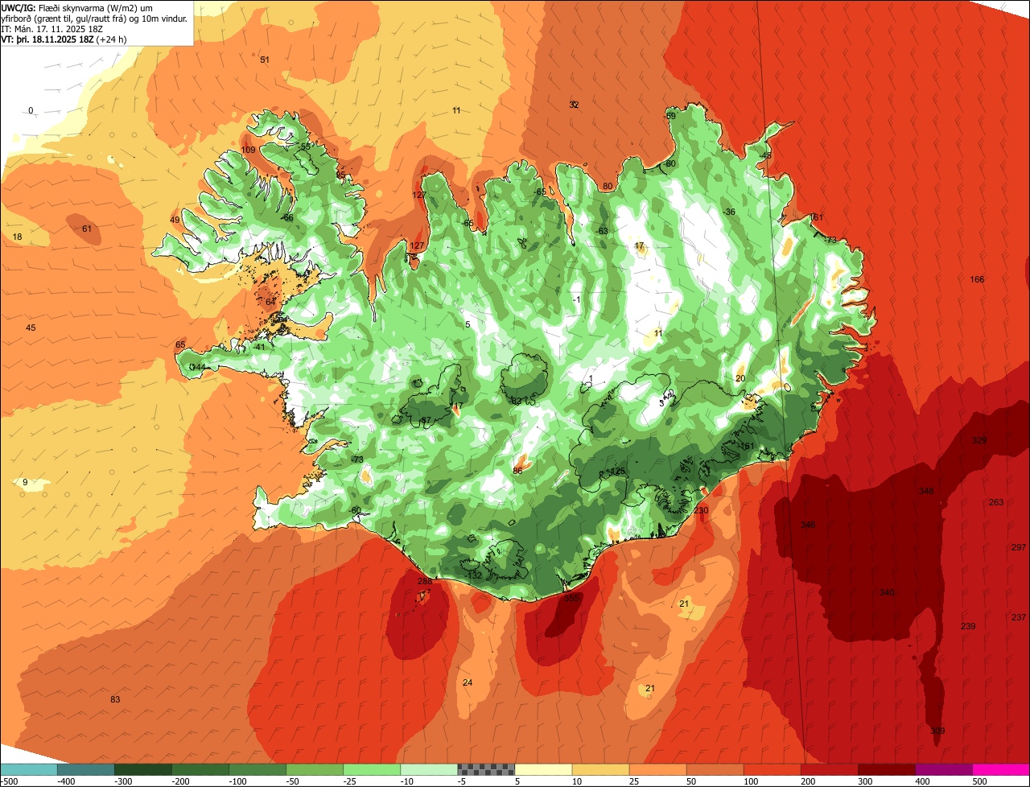The image size is (1030, 787).
Task: Click the red 100 to 200 legend swatch
Action: [772, 769]
